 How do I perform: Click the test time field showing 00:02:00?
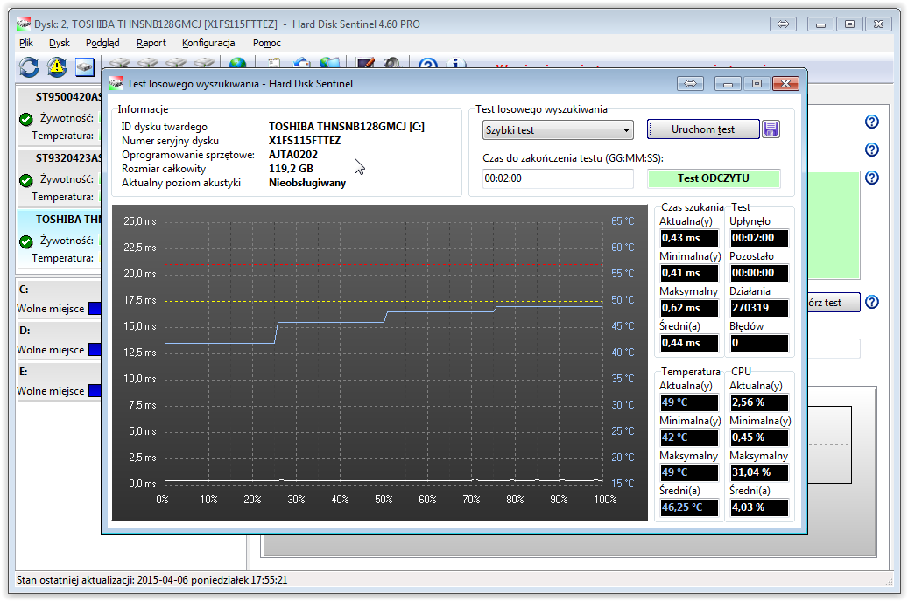click(x=558, y=178)
